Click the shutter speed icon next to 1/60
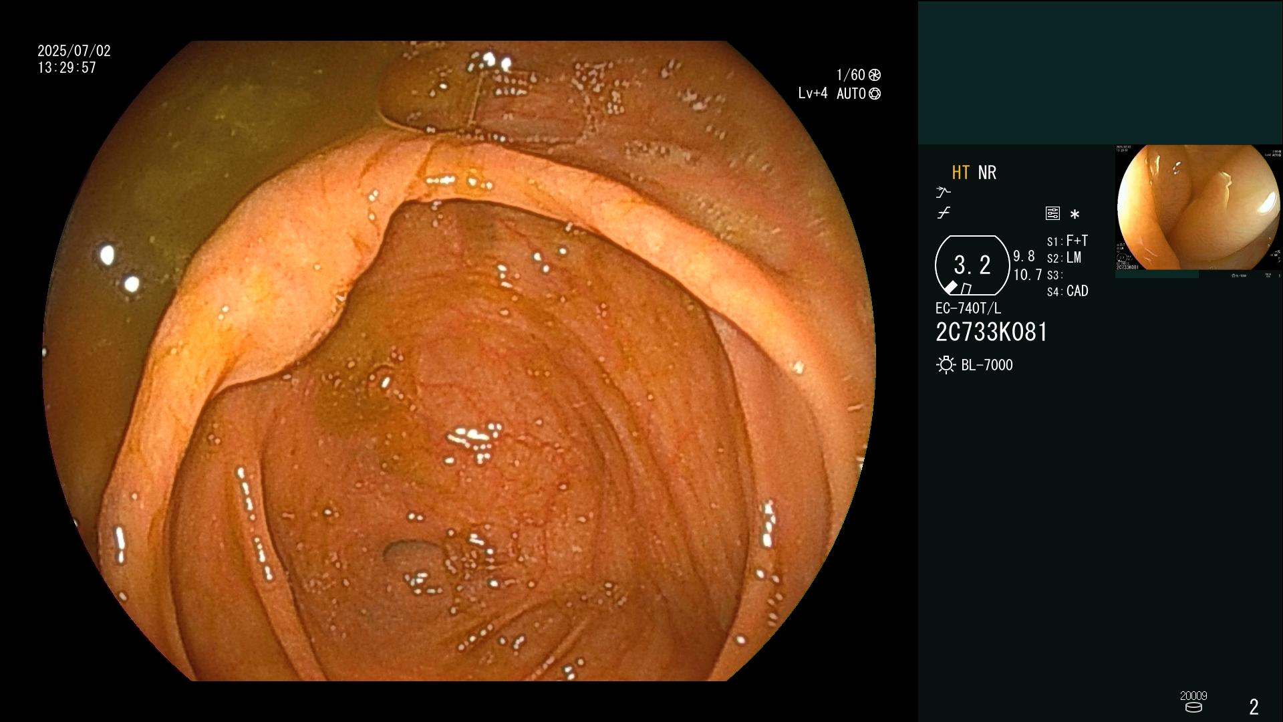The image size is (1283, 722). point(875,75)
